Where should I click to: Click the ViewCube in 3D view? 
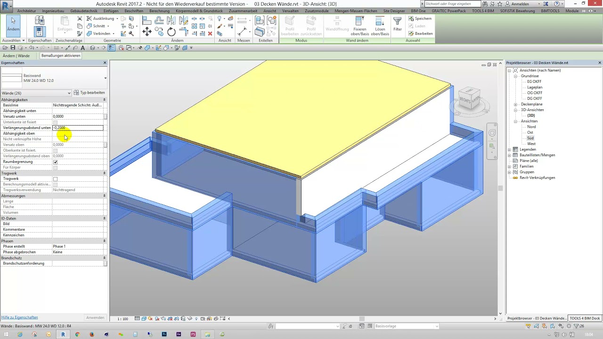point(469,98)
